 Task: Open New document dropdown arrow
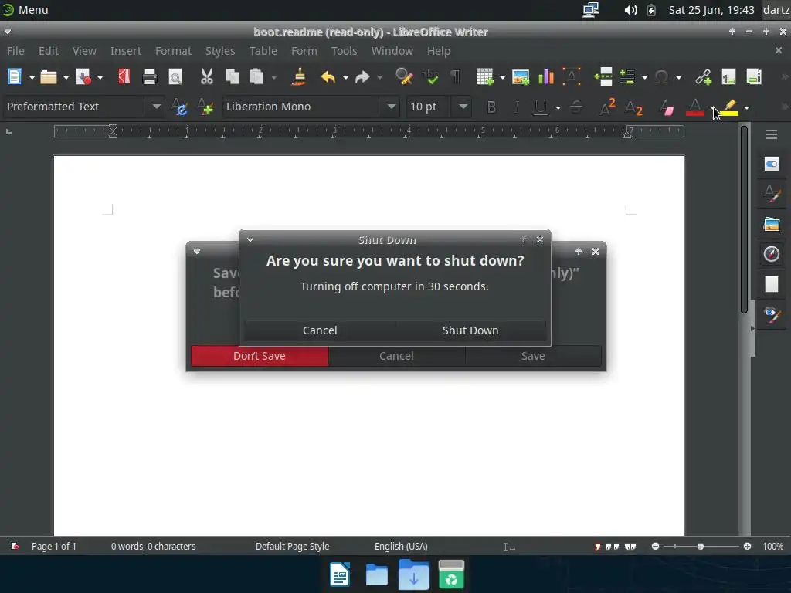point(32,78)
